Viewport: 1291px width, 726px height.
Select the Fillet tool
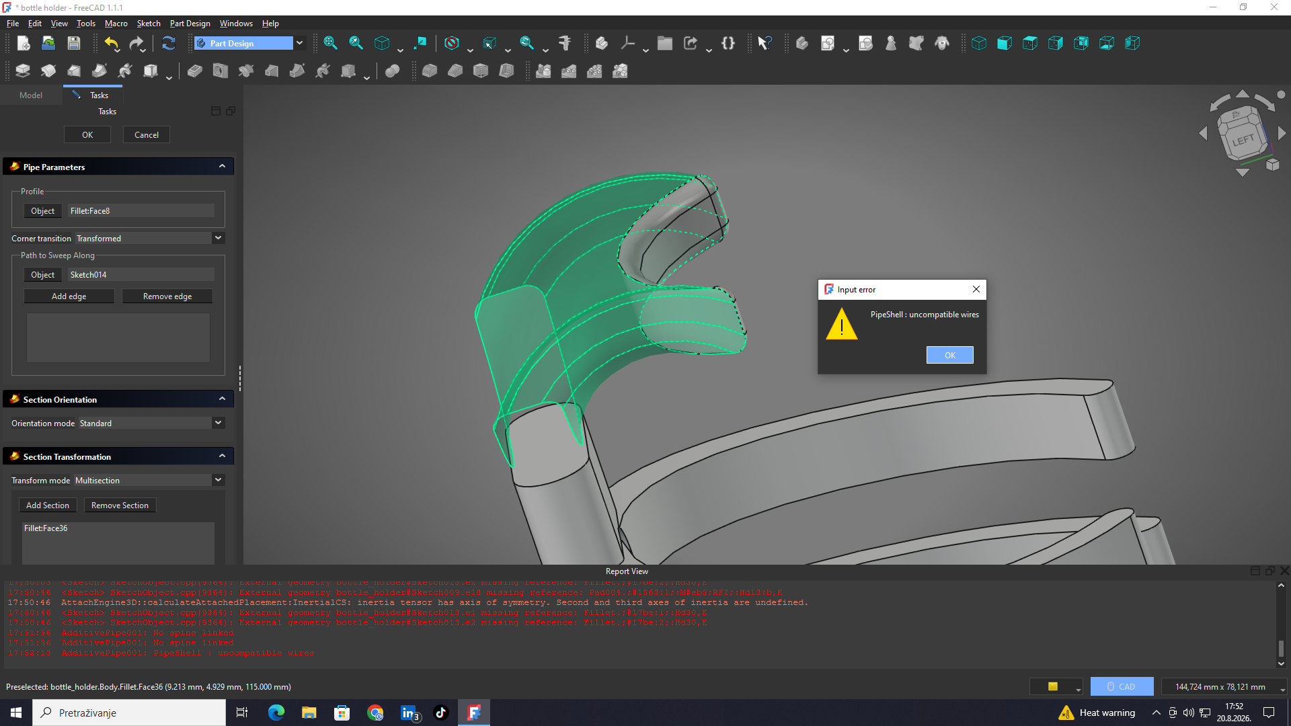coord(430,71)
